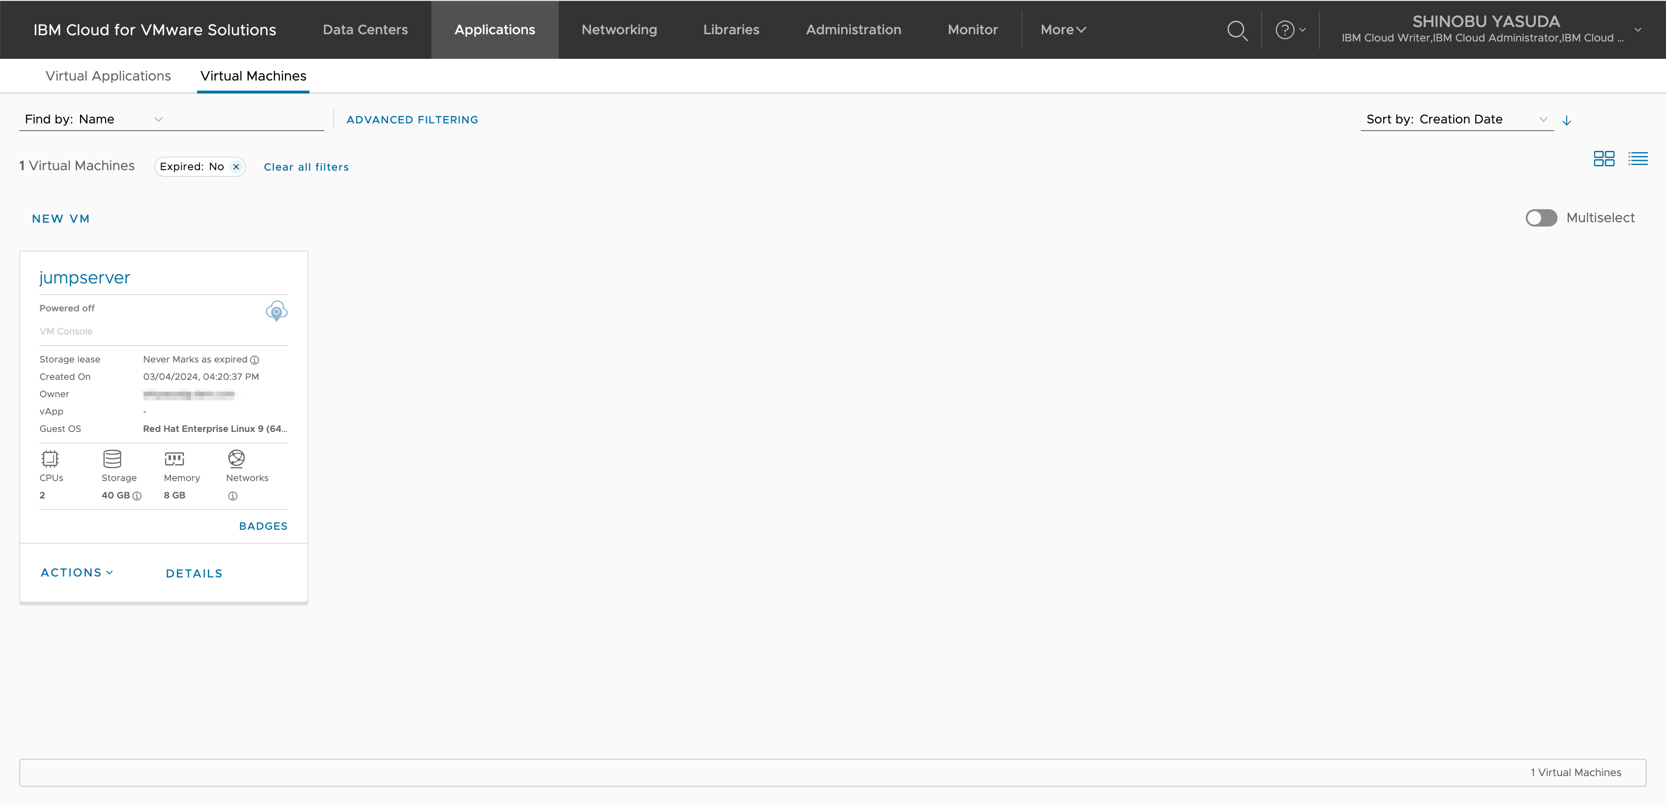Open the Networking menu item
This screenshot has width=1666, height=805.
click(619, 30)
